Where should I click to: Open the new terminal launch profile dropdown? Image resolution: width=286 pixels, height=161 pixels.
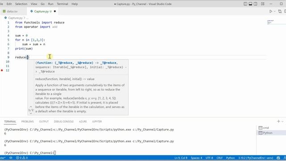tap(282, 122)
